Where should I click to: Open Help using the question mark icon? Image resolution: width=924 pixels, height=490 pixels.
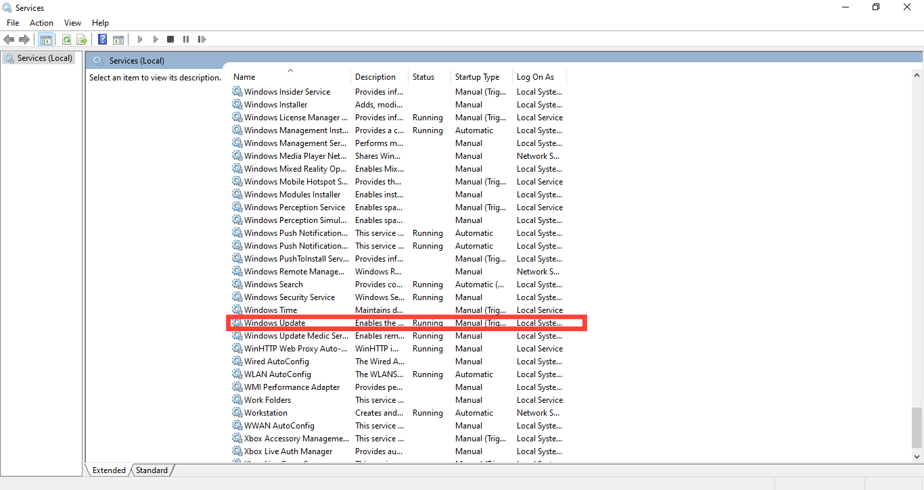click(102, 39)
